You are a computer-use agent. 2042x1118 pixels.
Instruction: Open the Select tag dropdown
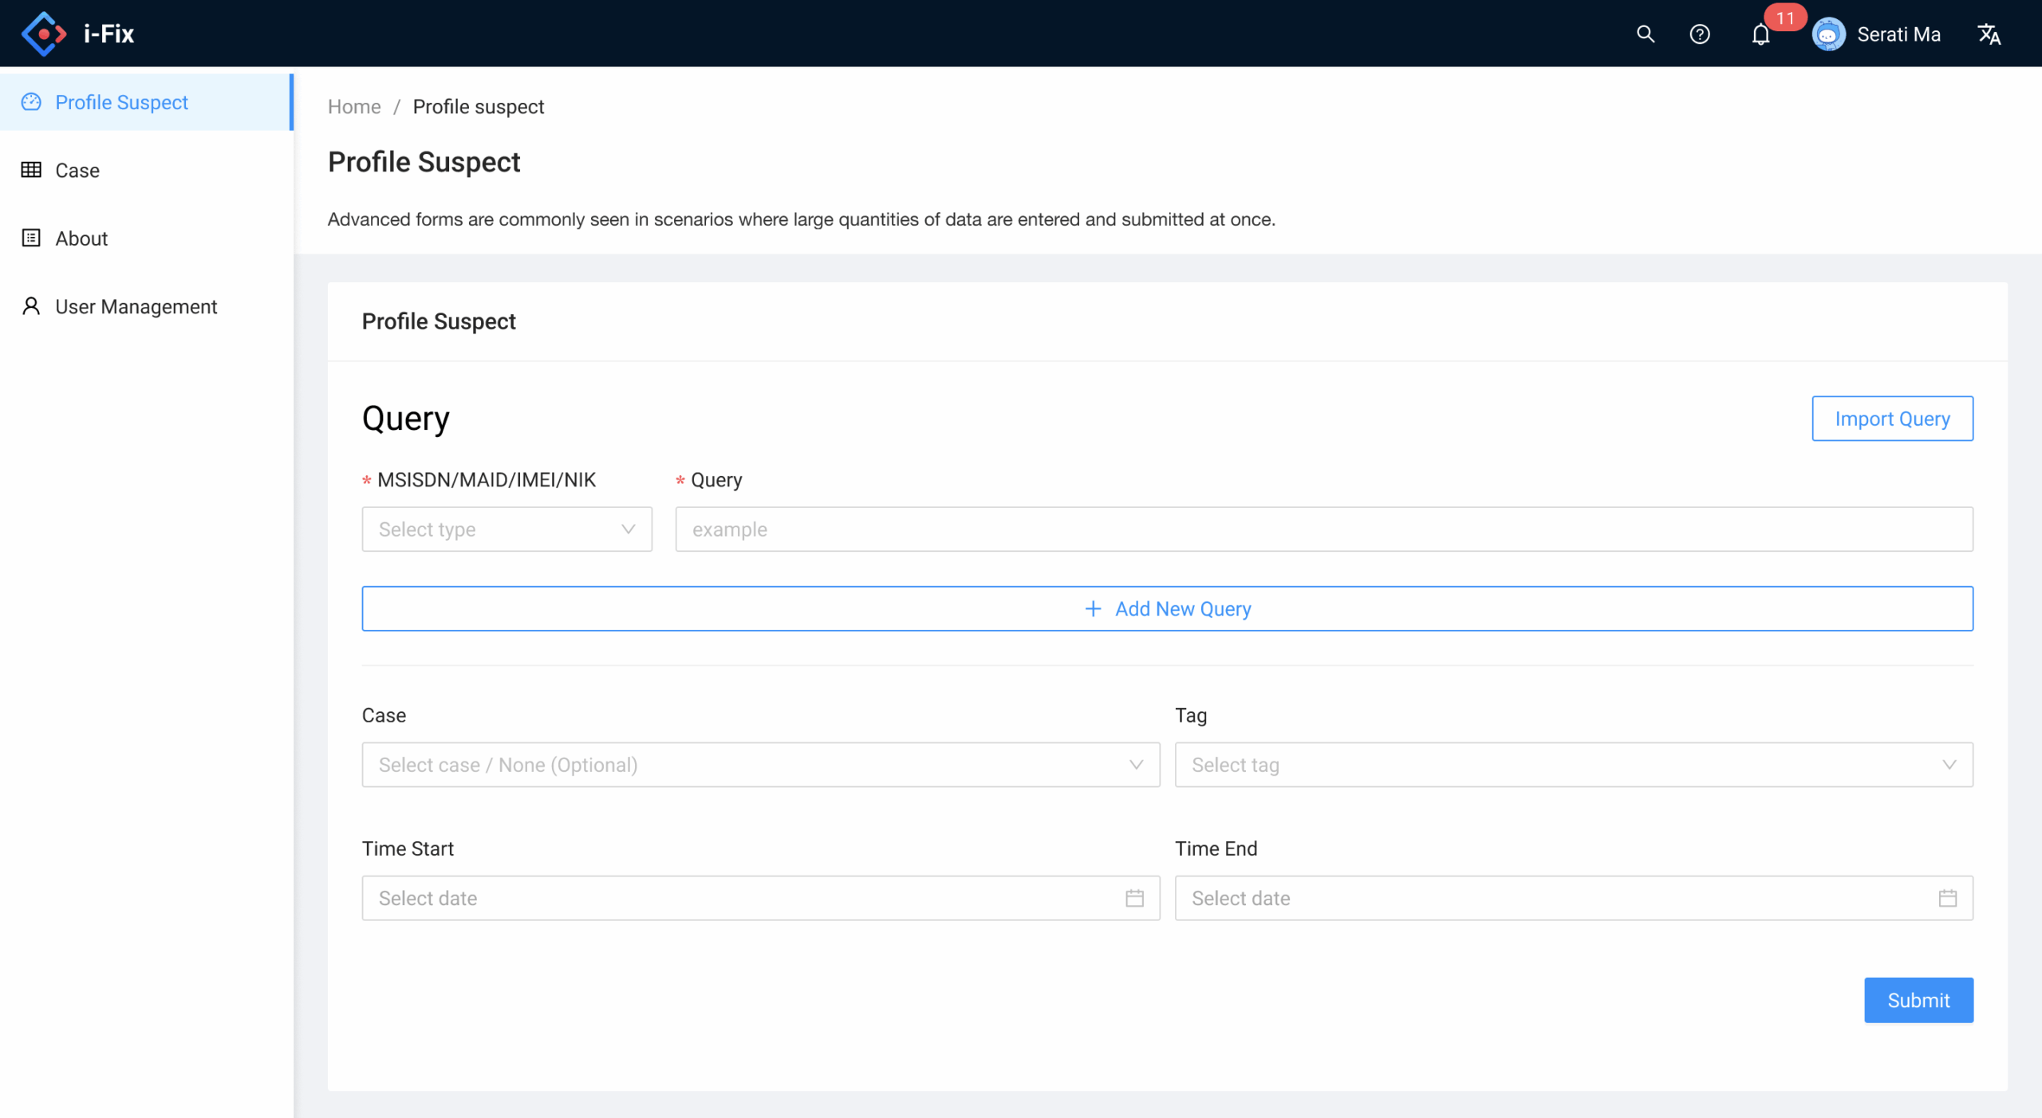click(x=1573, y=765)
